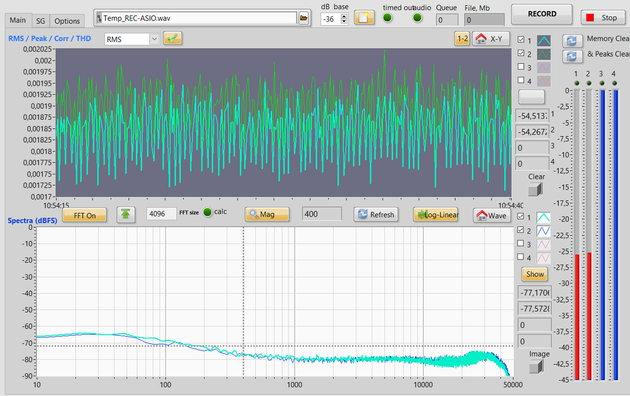Switch to the SG tab

[40, 21]
